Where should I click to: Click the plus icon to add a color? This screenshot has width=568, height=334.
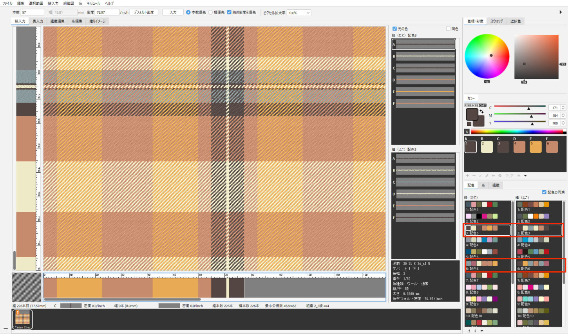(467, 176)
